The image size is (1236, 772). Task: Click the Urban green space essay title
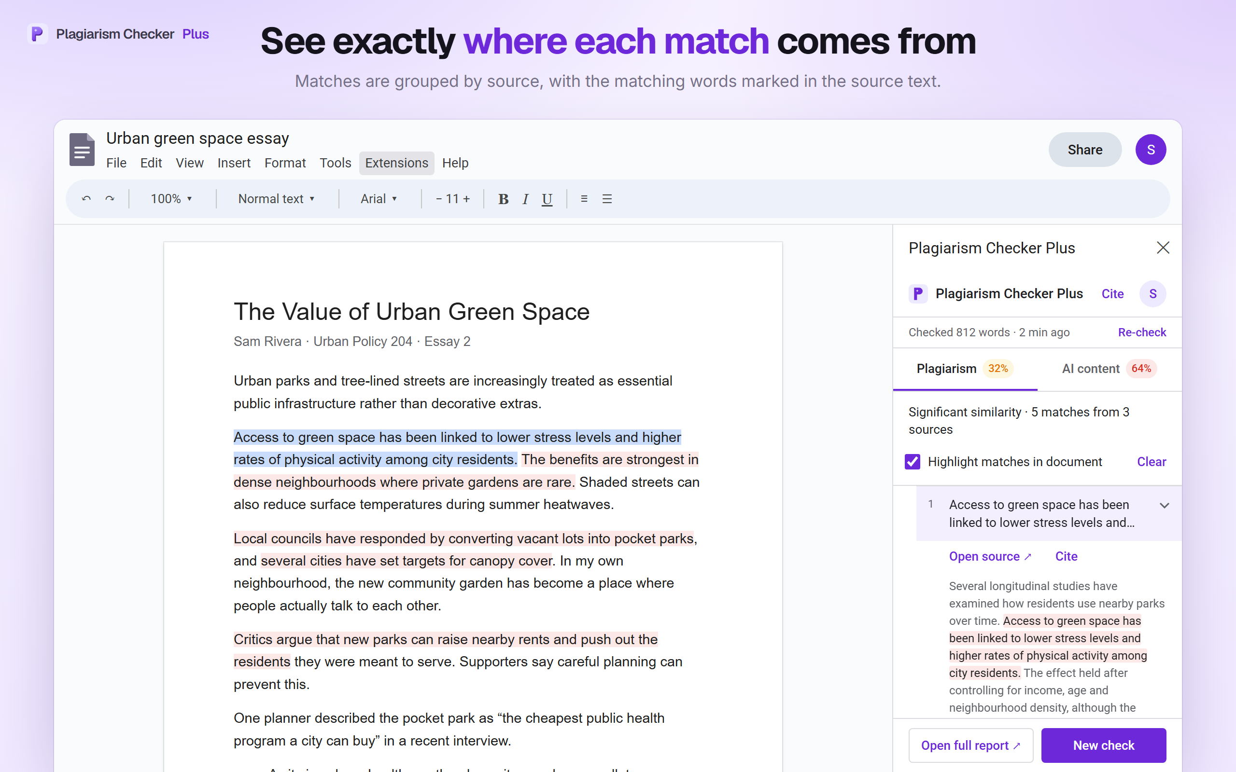click(197, 138)
